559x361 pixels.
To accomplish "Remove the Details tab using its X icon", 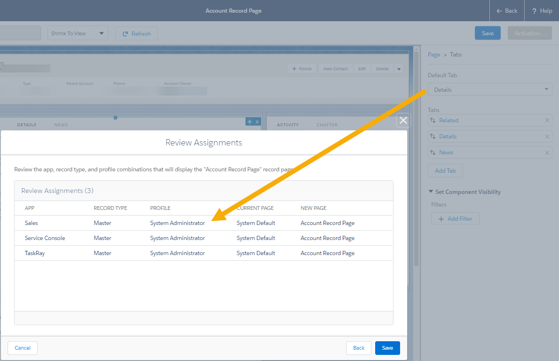I will coord(547,136).
